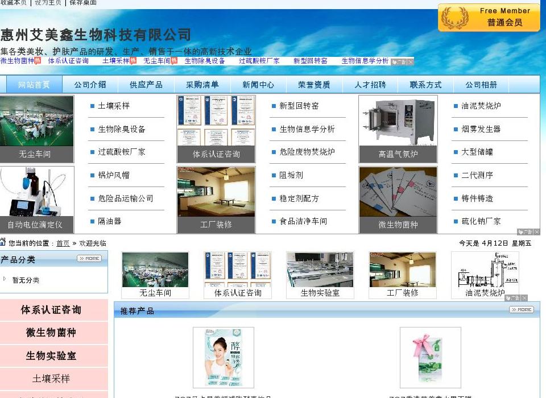Image resolution: width=546 pixels, height=398 pixels.
Task: Click MORE button in 推荐产品 header
Action: click(522, 309)
